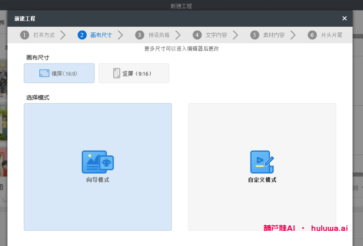The image size is (363, 246).
Task: Click the portrait phone icon in 竖屏 button
Action: (x=116, y=74)
